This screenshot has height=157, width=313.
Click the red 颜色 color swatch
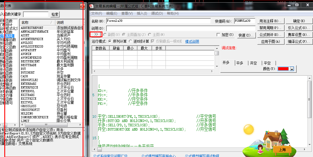tap(283, 69)
